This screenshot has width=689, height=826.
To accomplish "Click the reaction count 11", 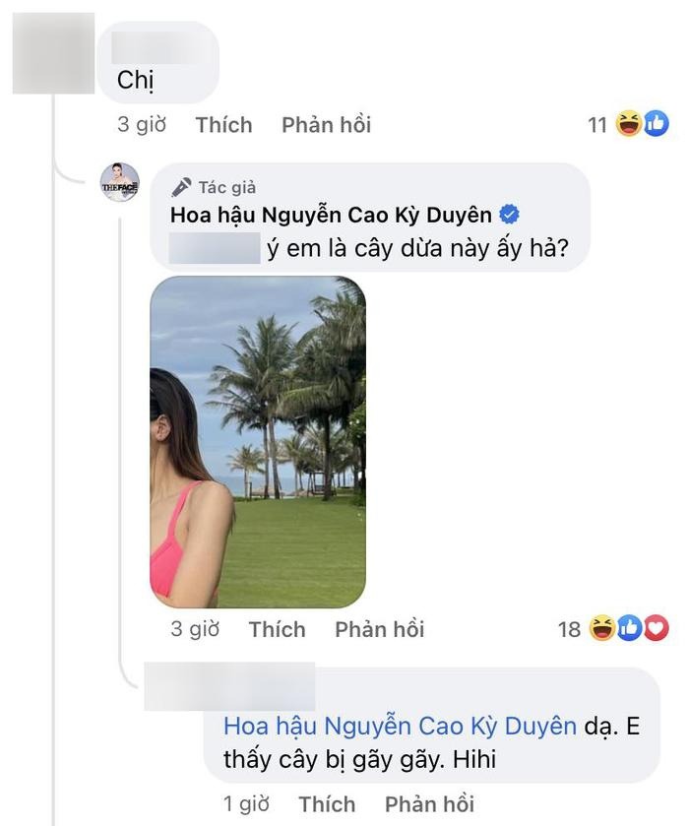I will (597, 125).
